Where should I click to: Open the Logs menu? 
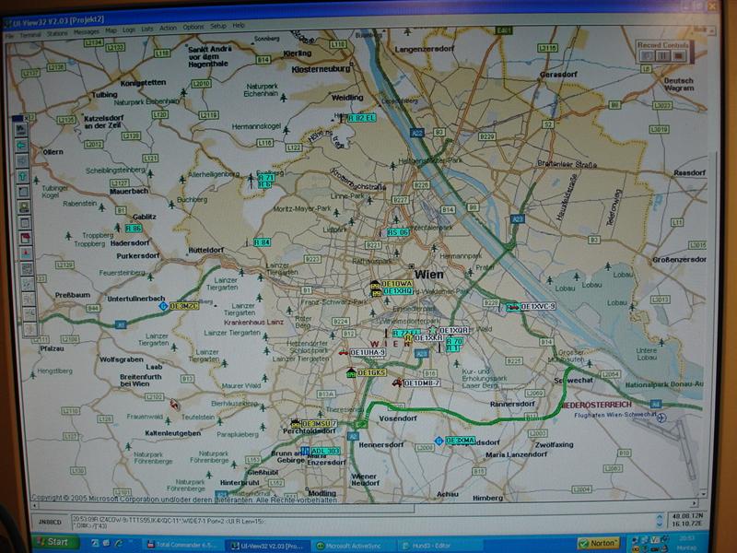coord(129,29)
